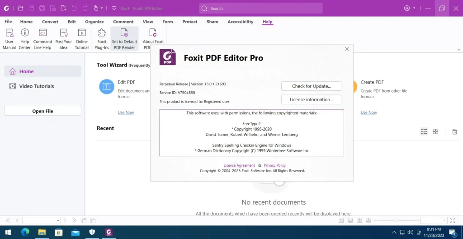
Task: Select the Hand tool icon in title bar
Action: (96, 8)
